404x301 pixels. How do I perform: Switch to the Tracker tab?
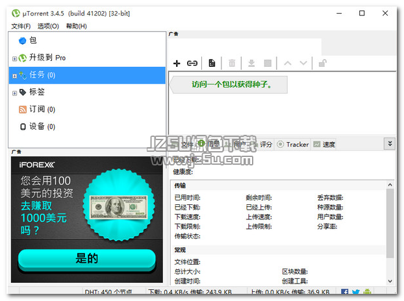(x=293, y=144)
